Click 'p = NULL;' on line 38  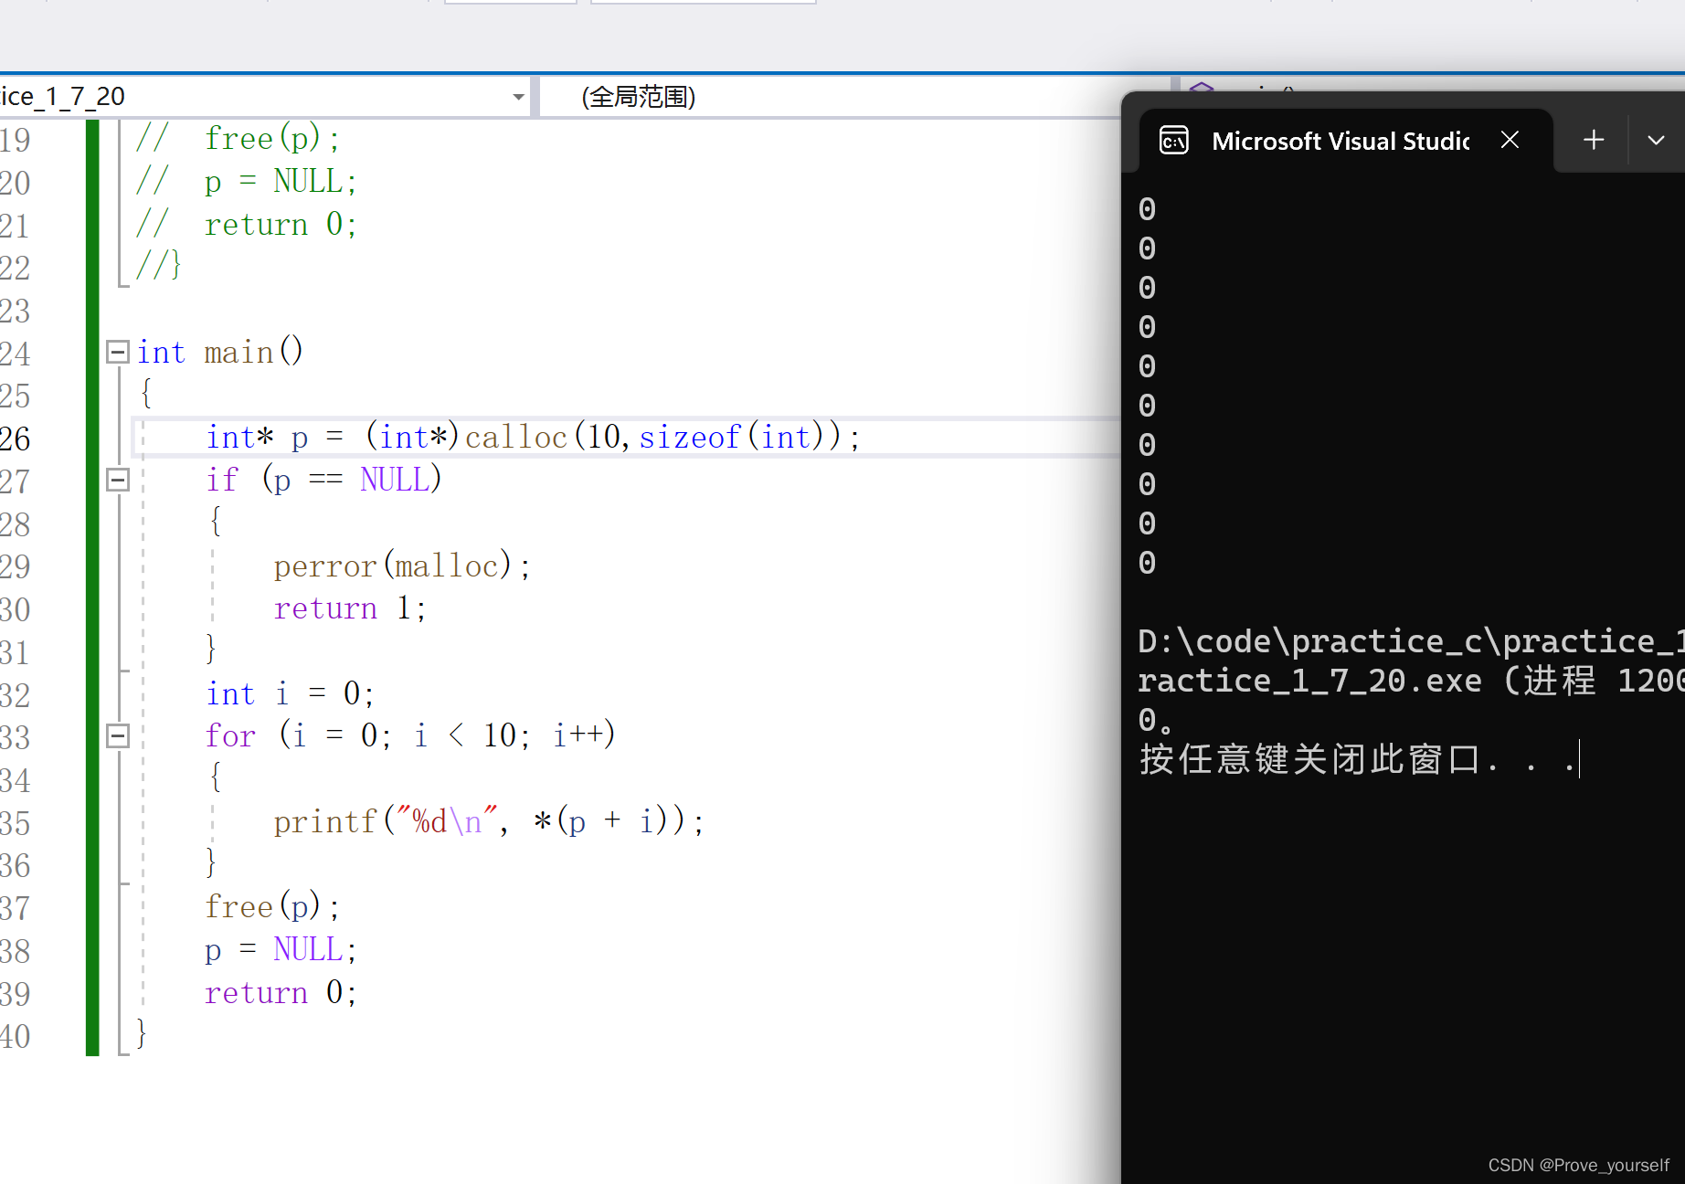point(281,950)
